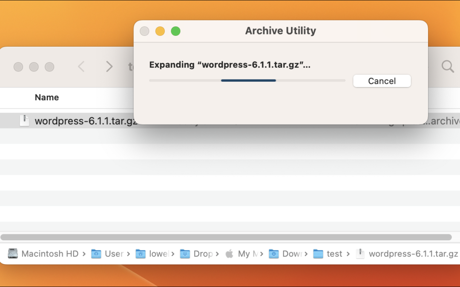Go back in the Finder window
This screenshot has width=460, height=287.
(81, 66)
